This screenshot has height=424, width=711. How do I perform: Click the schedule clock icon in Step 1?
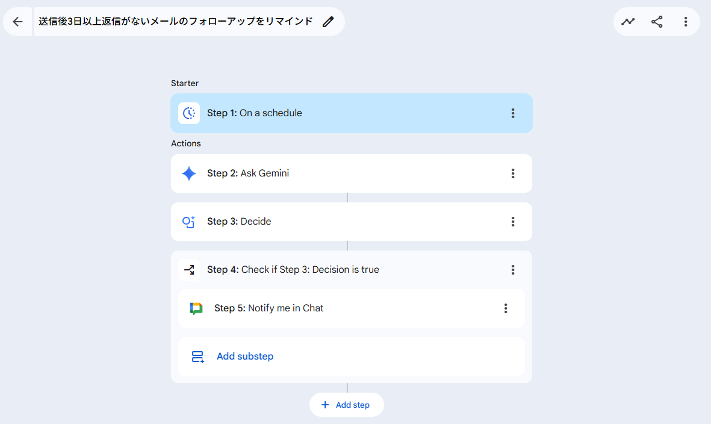(189, 113)
